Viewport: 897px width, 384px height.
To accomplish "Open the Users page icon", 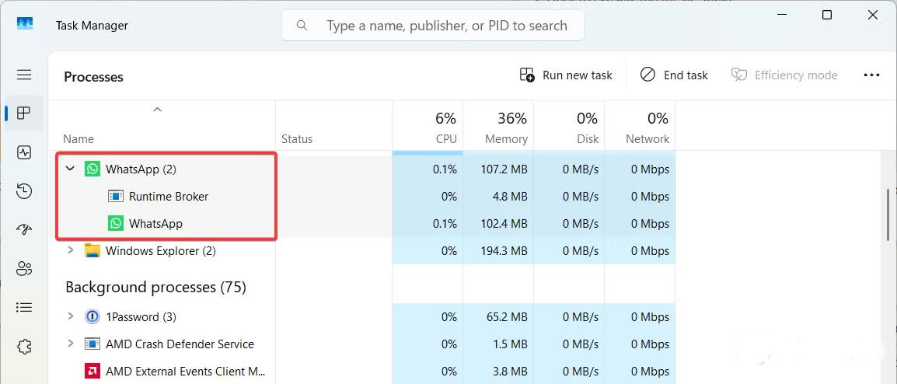I will click(x=24, y=268).
